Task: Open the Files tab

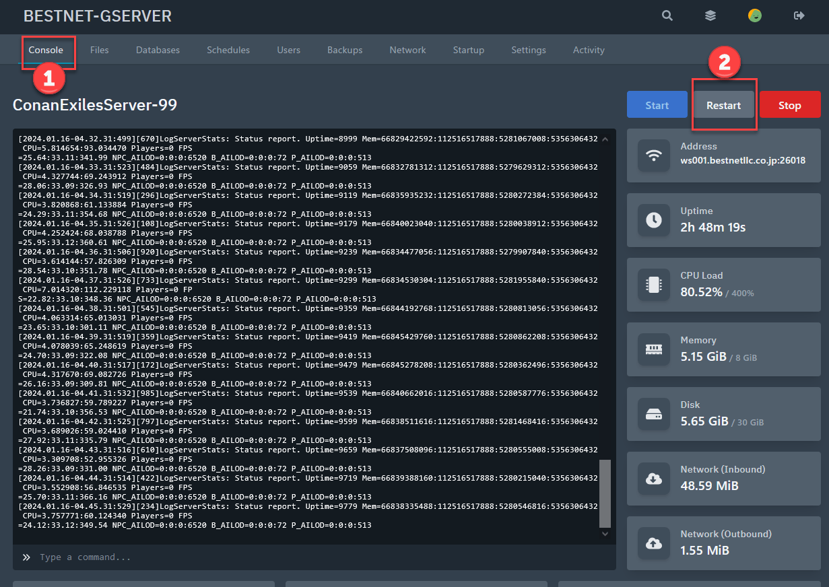Action: [x=100, y=50]
